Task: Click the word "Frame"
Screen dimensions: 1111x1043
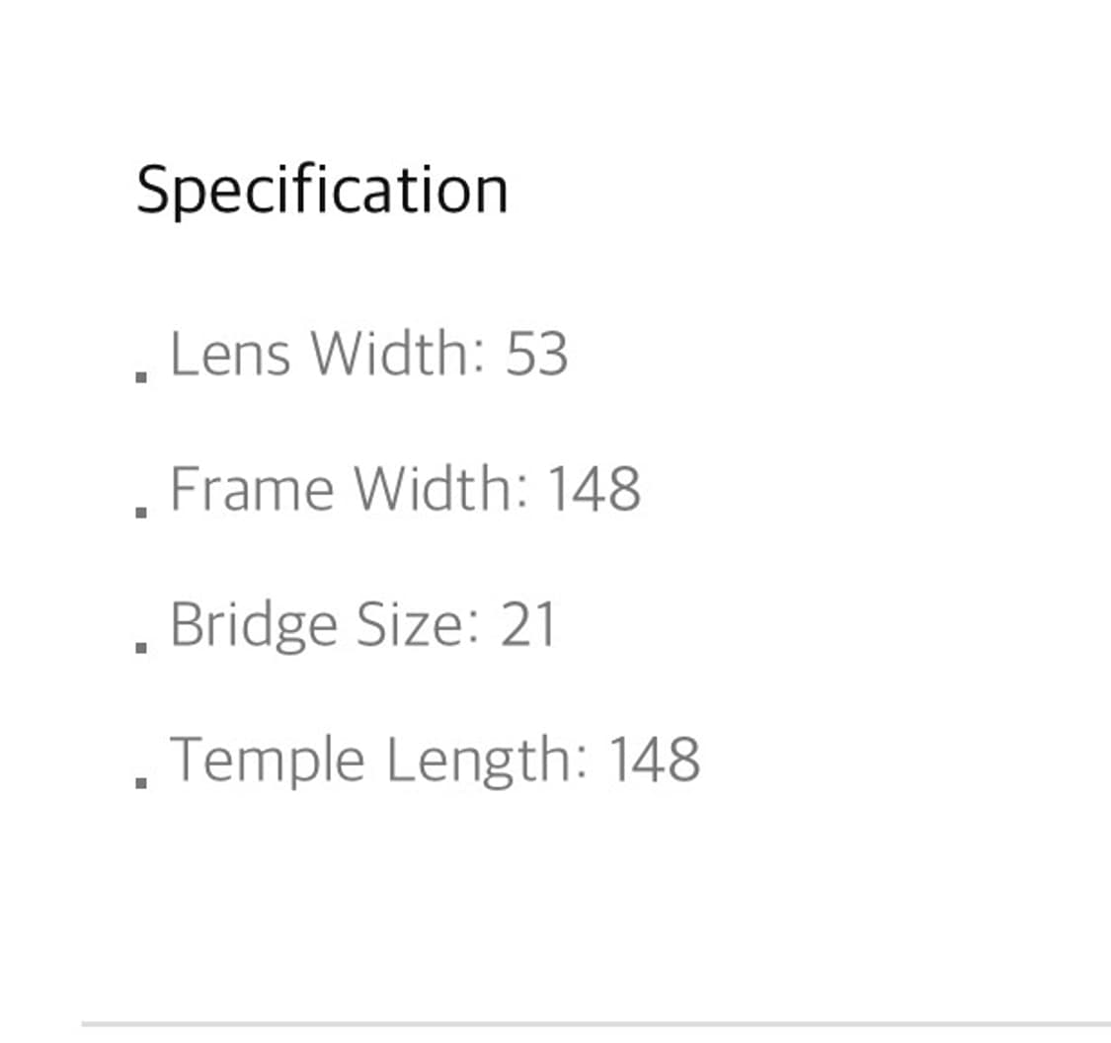Action: click(252, 489)
